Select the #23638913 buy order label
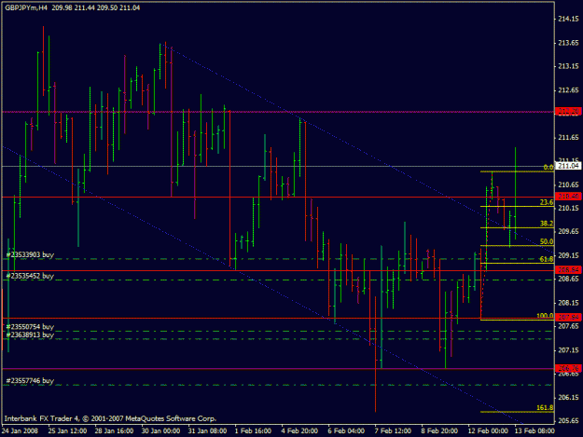Image resolution: width=583 pixels, height=437 pixels. 30,335
